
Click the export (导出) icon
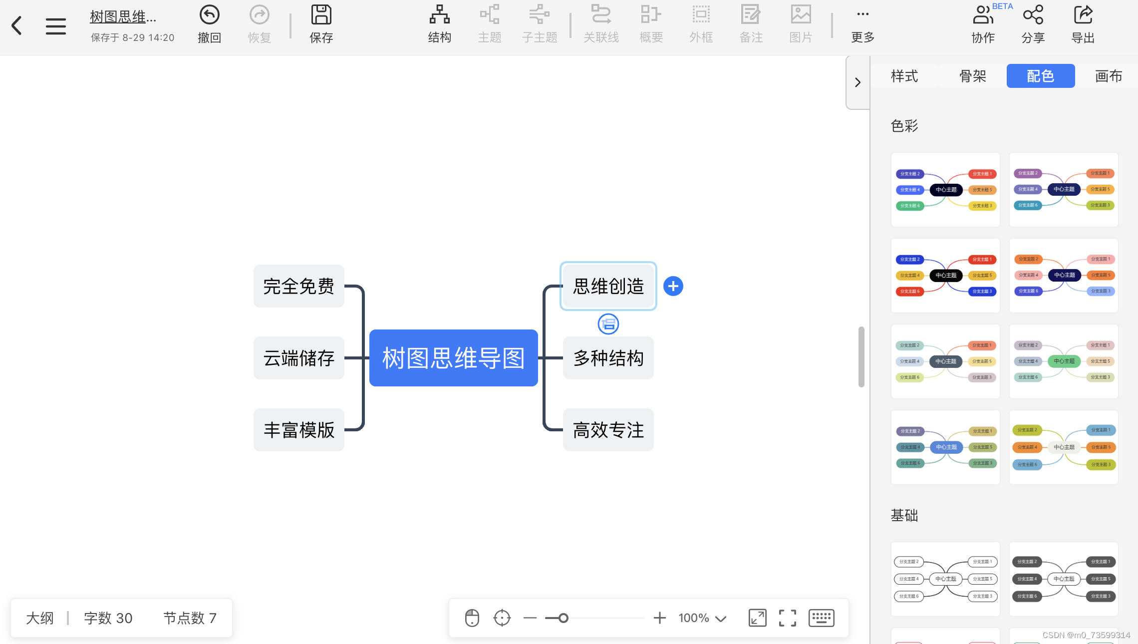click(1083, 15)
